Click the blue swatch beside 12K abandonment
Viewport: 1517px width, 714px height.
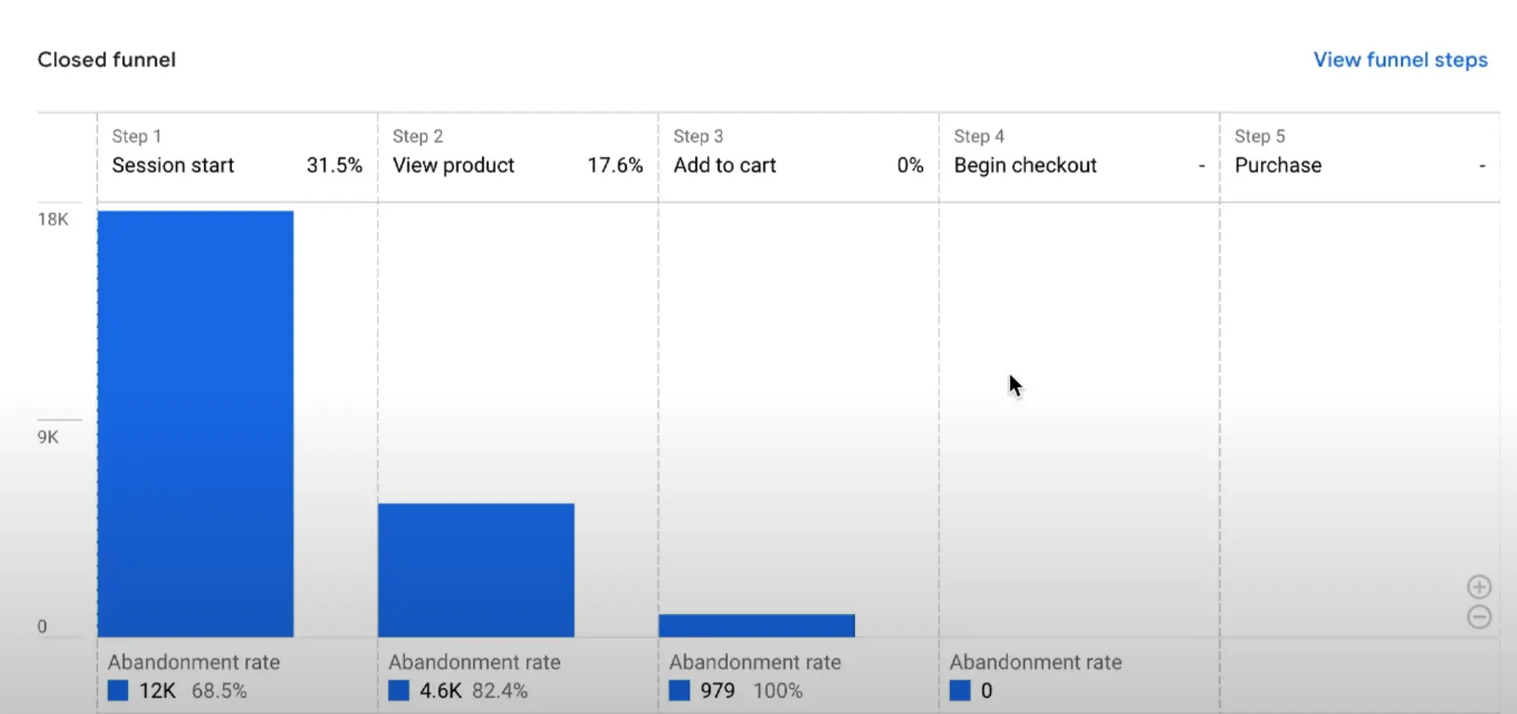click(118, 690)
